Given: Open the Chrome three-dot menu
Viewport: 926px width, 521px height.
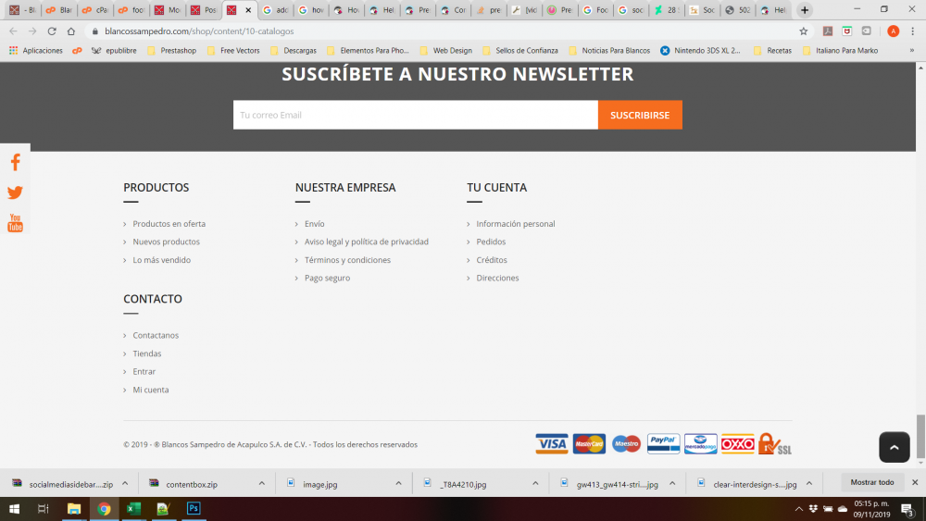Looking at the screenshot, I should click(x=912, y=31).
